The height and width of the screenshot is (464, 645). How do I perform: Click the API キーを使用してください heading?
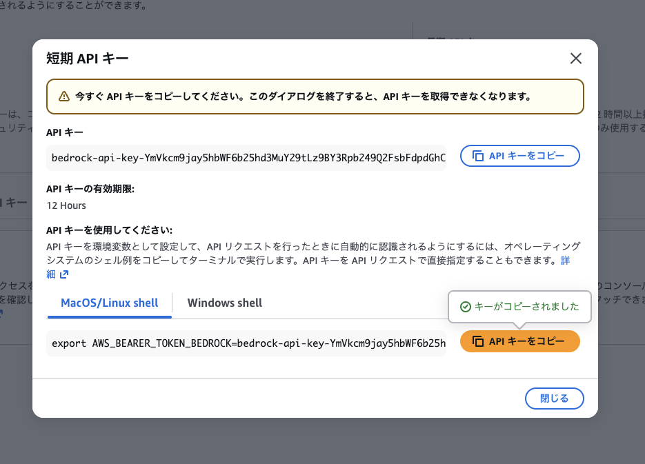point(110,230)
